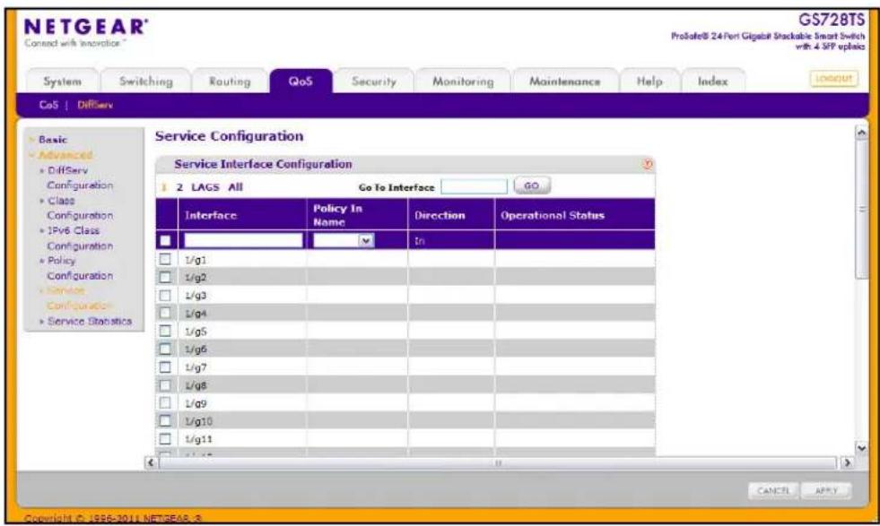Click the help icon in Service Interface Configuration header
880x526 pixels.
648,164
